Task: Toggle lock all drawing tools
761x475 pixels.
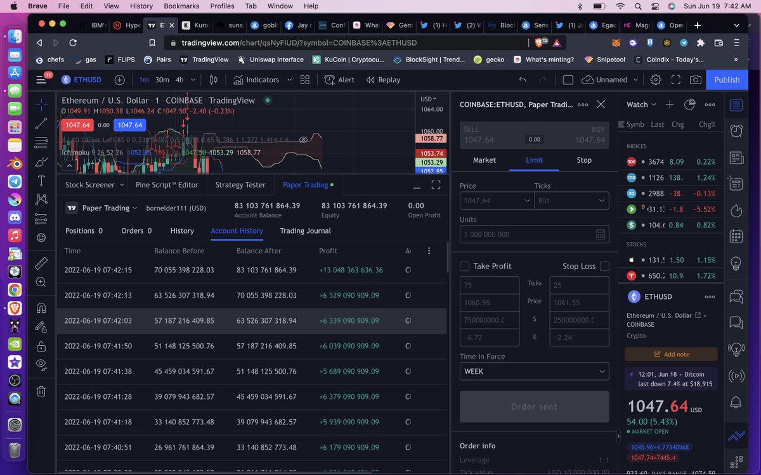Action: point(41,346)
